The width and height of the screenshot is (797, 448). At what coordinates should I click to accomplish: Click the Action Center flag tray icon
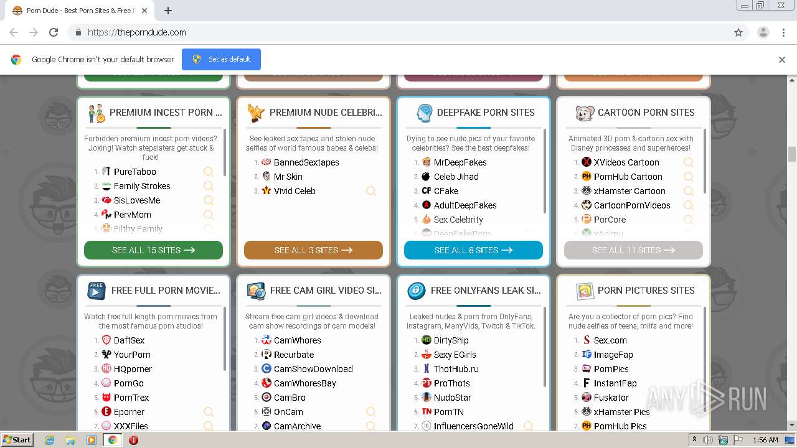pos(738,440)
